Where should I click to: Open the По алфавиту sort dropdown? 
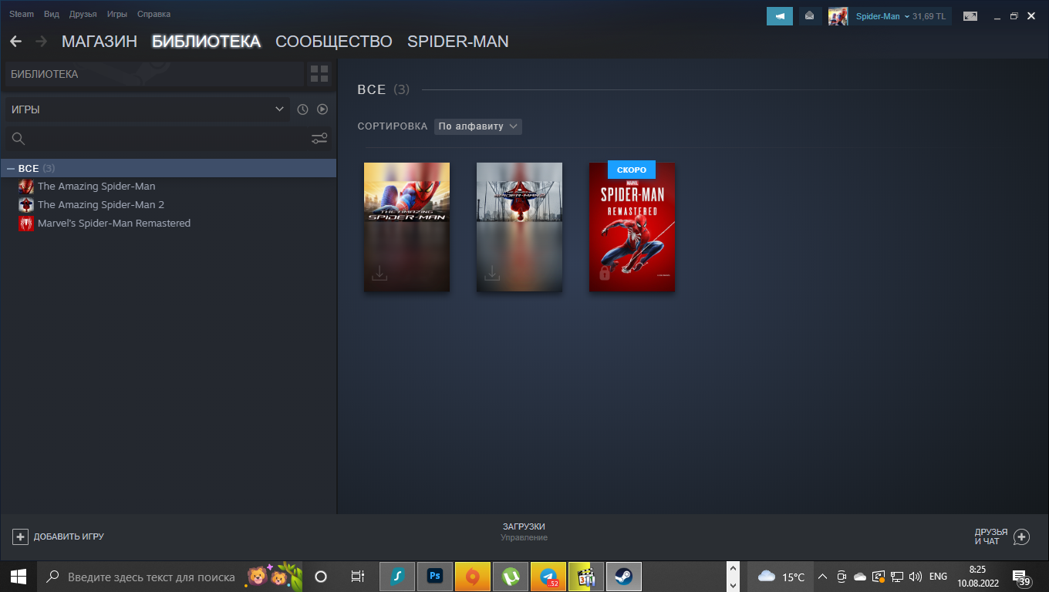point(477,126)
